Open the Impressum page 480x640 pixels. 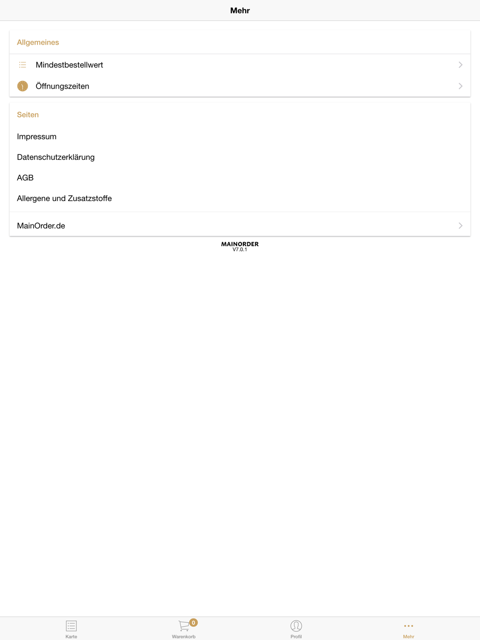[x=36, y=136]
